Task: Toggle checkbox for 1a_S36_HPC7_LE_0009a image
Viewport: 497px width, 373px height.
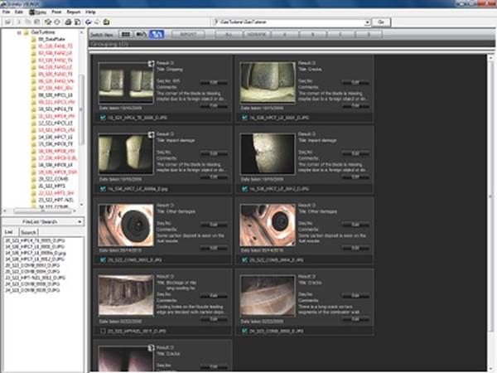Action: (x=102, y=191)
